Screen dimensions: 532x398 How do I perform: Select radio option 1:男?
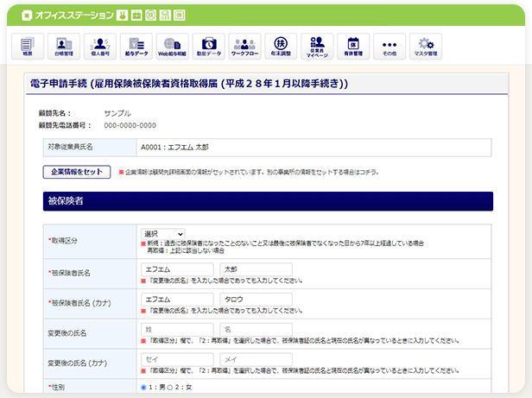point(143,388)
